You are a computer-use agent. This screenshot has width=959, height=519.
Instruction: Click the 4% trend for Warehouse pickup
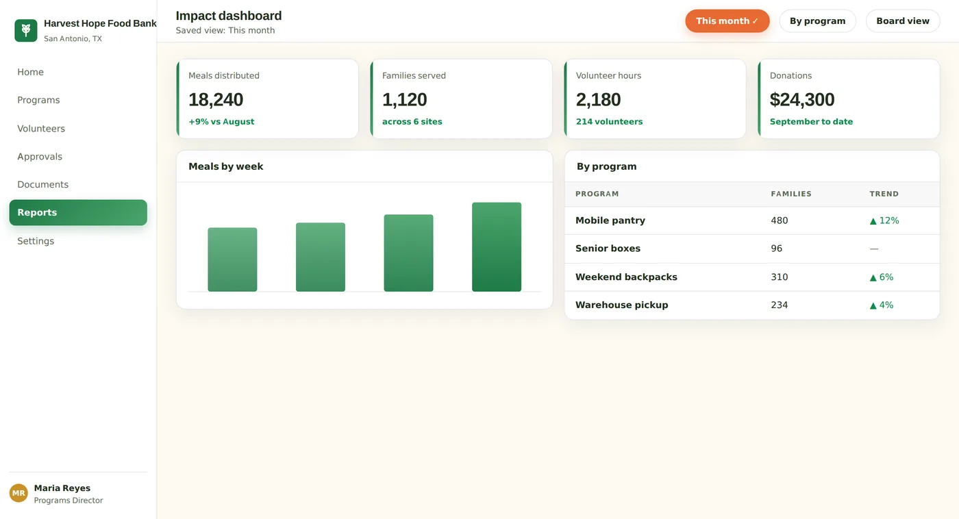882,305
